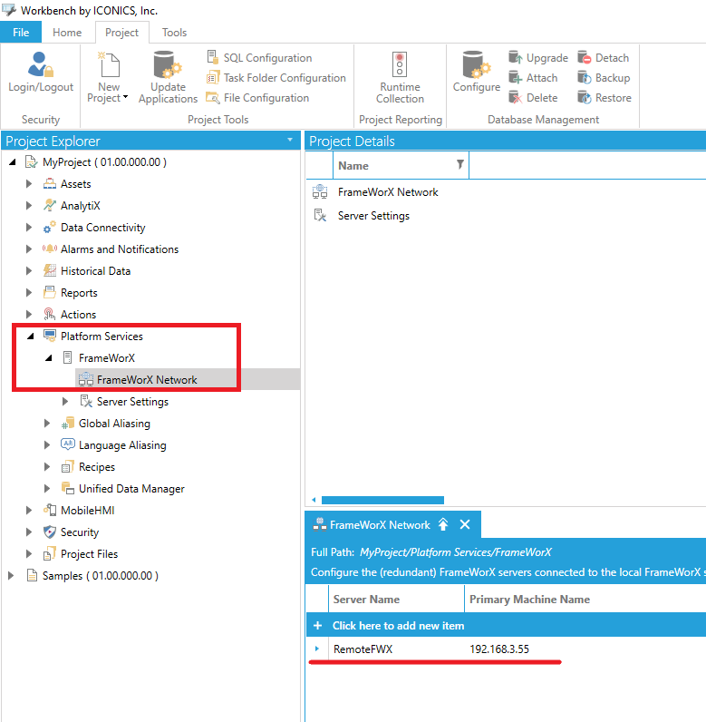This screenshot has width=706, height=722.
Task: Select the MobileHMI icon
Action: point(50,510)
